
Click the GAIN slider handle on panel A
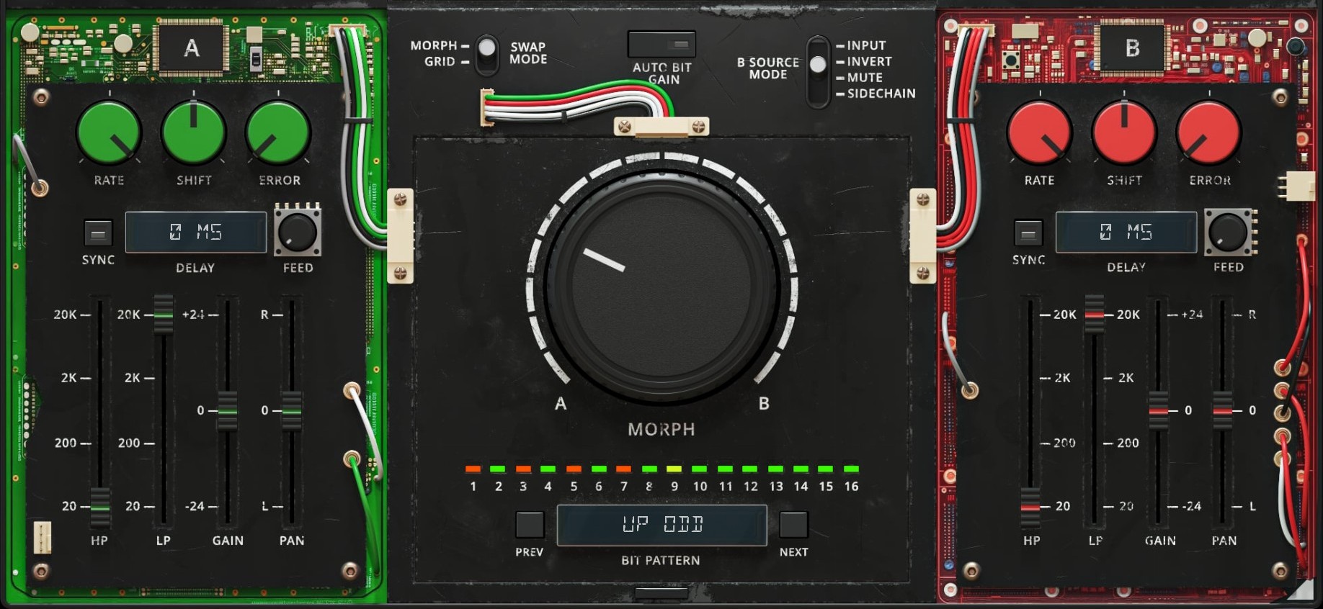227,410
